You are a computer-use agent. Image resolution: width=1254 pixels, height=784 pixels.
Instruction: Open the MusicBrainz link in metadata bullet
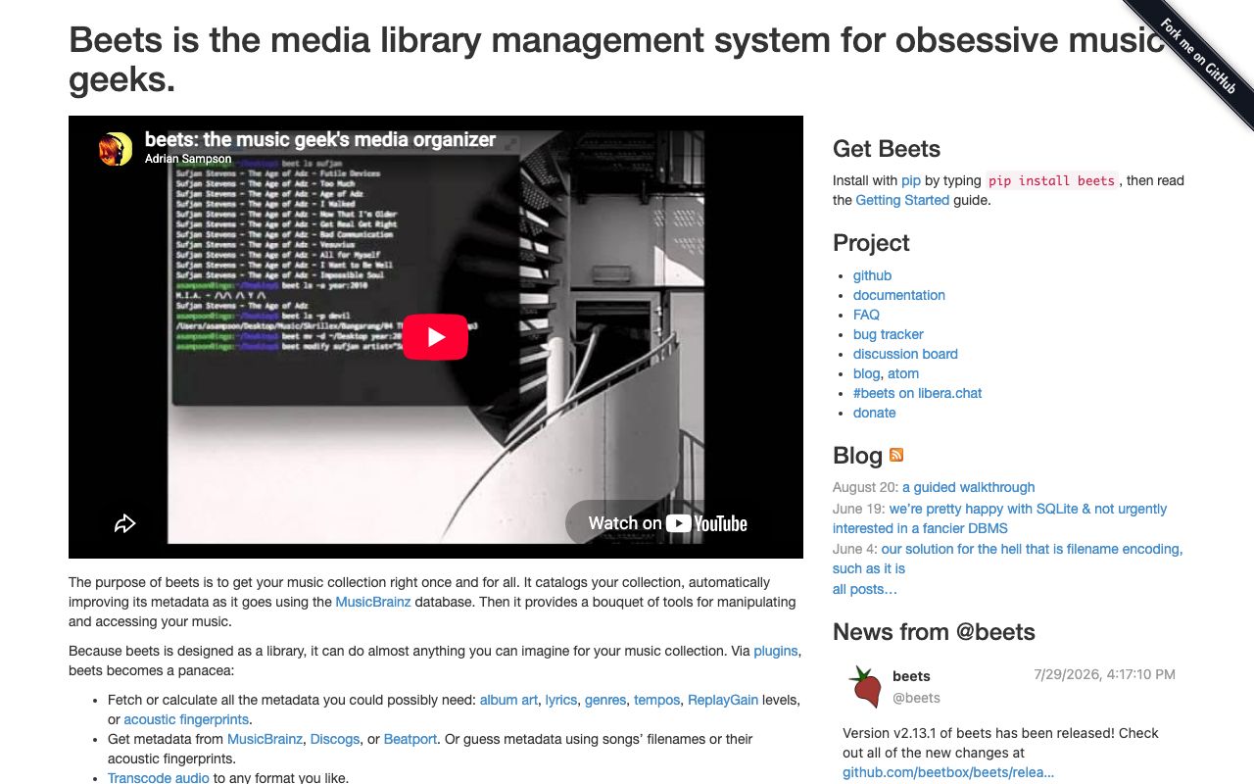pyautogui.click(x=265, y=739)
